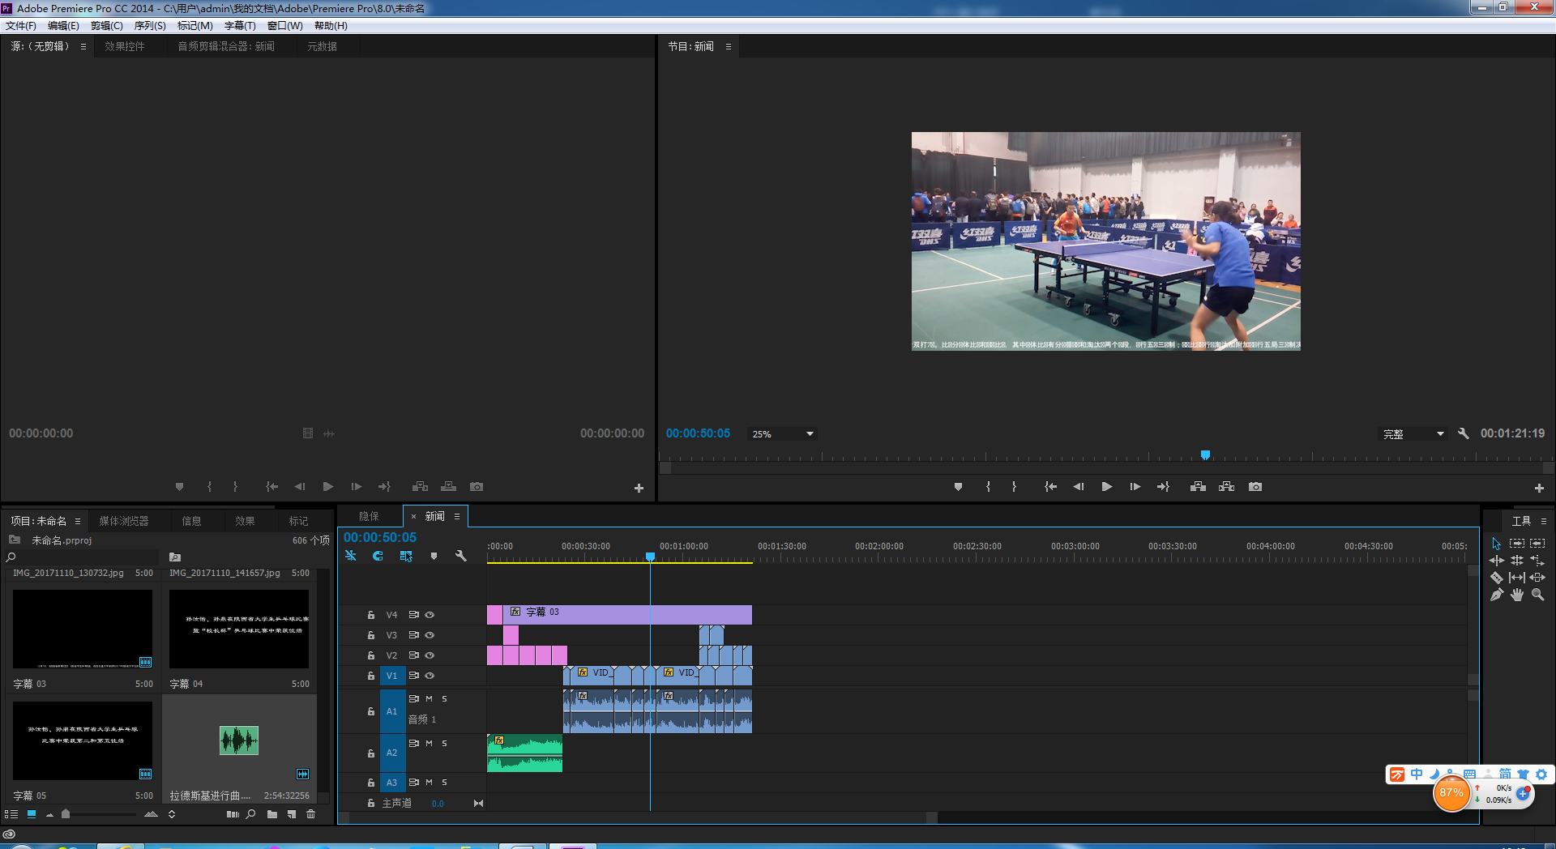Viewport: 1556px width, 849px height.
Task: Select the Razor tool in Tools panel
Action: tap(1496, 578)
